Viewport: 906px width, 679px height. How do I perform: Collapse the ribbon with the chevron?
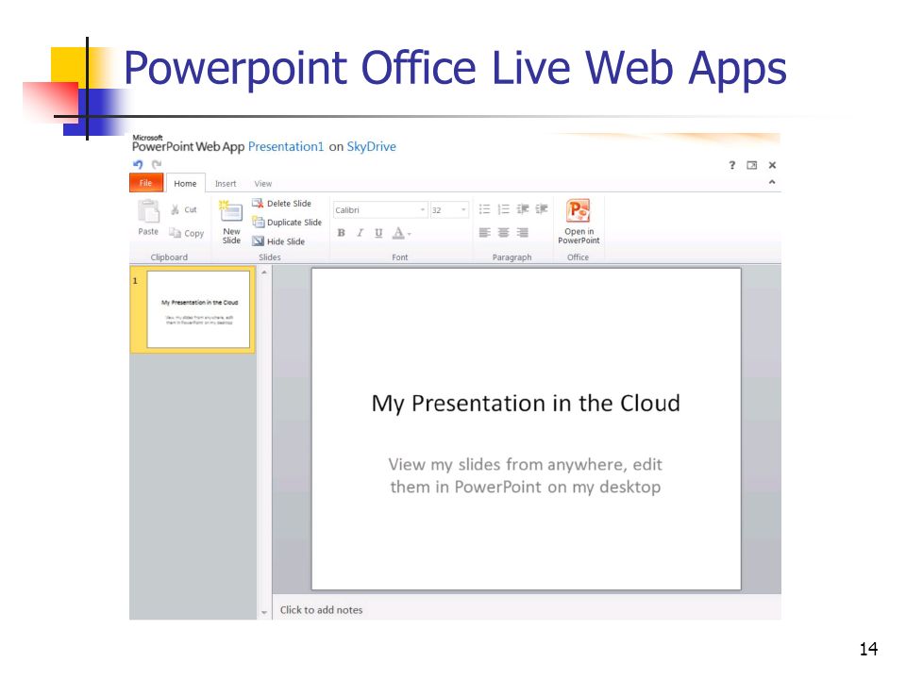tap(772, 182)
